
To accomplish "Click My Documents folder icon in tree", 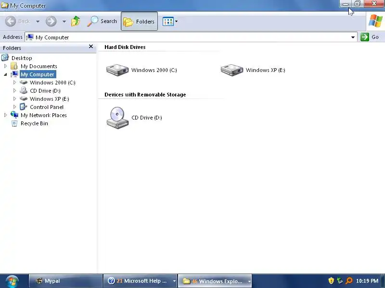I will point(14,66).
